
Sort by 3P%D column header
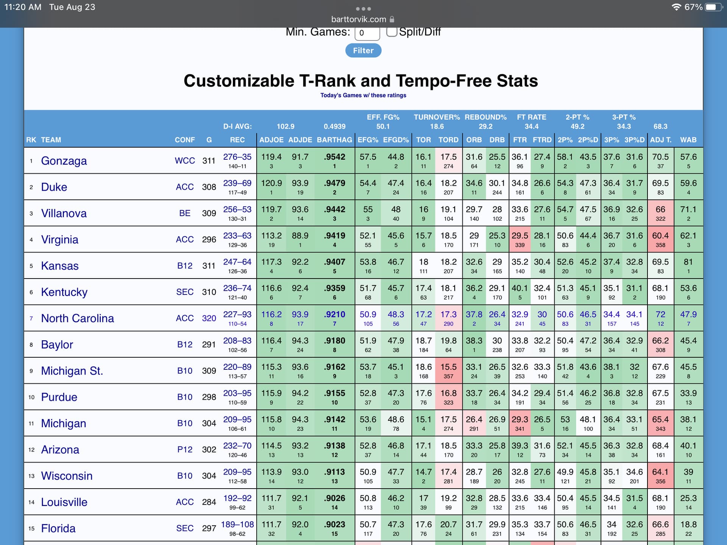pyautogui.click(x=635, y=140)
